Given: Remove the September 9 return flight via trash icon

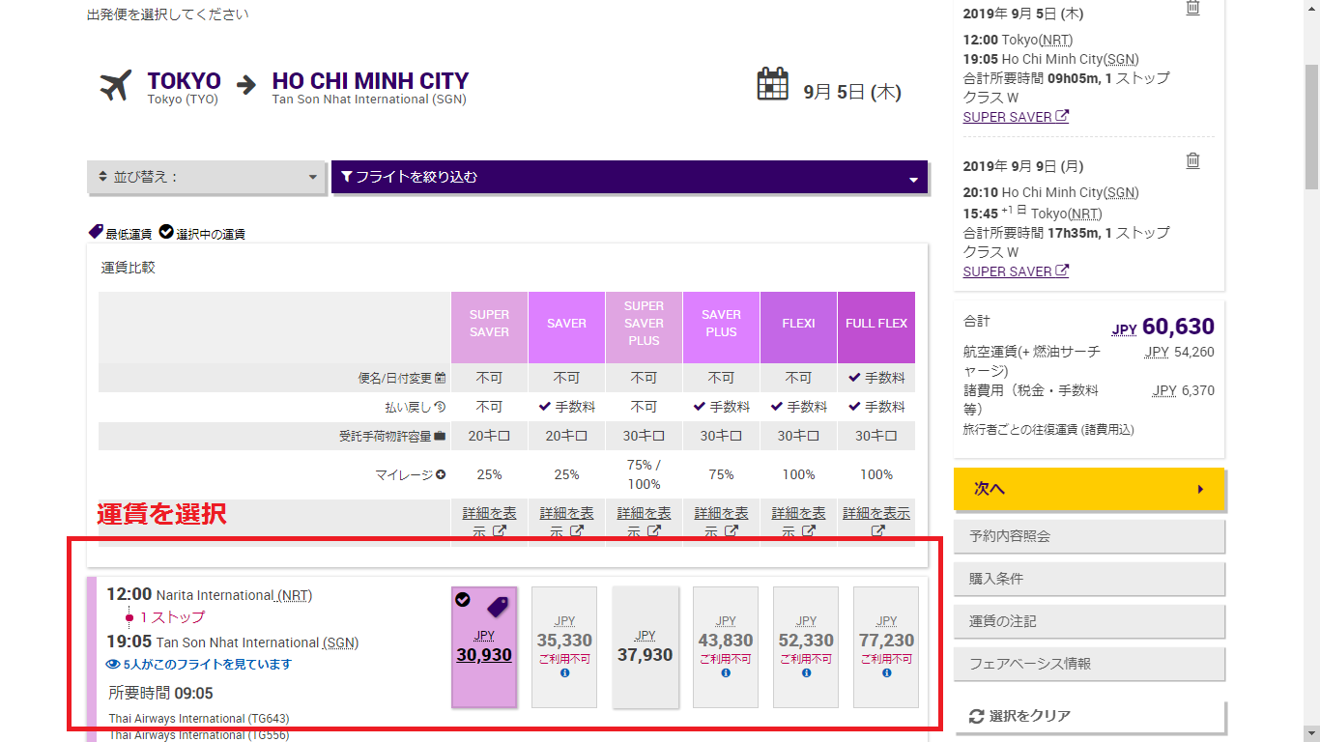Looking at the screenshot, I should (x=1193, y=161).
